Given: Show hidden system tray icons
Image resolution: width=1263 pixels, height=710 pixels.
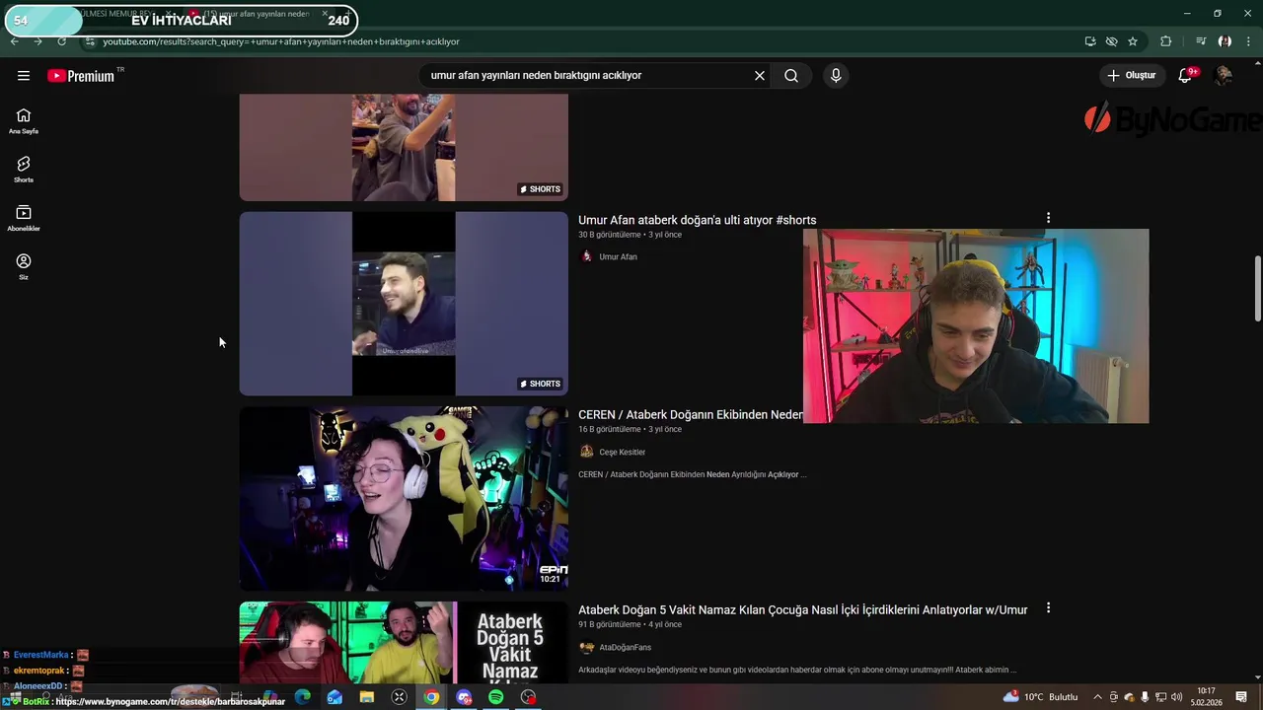Looking at the screenshot, I should [x=1097, y=697].
